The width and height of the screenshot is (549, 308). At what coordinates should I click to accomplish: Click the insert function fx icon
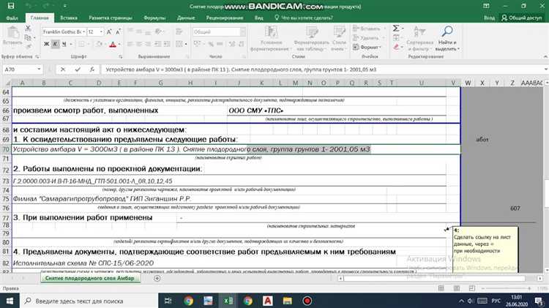(91, 70)
